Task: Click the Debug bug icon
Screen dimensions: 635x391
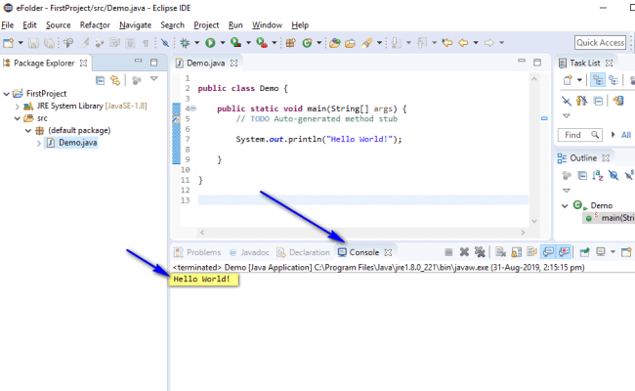Action: click(x=185, y=43)
